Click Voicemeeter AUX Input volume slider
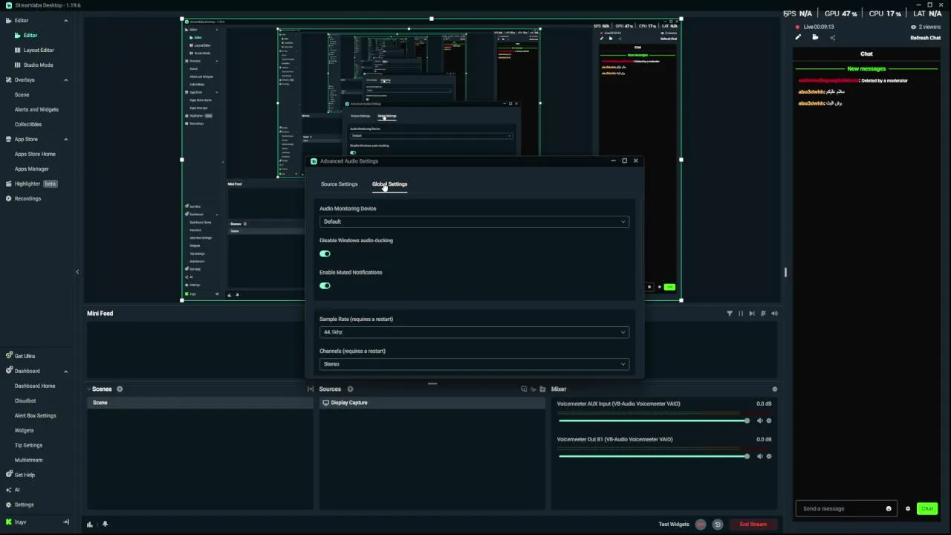 click(x=654, y=421)
